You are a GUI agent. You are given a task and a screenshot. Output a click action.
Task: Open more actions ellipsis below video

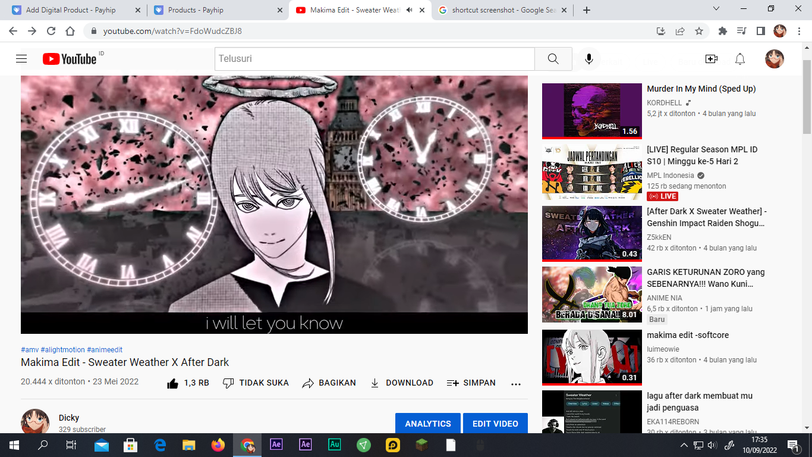(515, 384)
